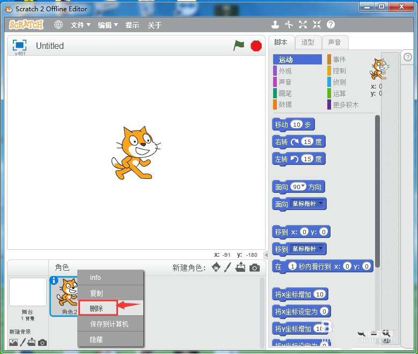Open the 提示 menu item
418x354 pixels.
point(132,25)
